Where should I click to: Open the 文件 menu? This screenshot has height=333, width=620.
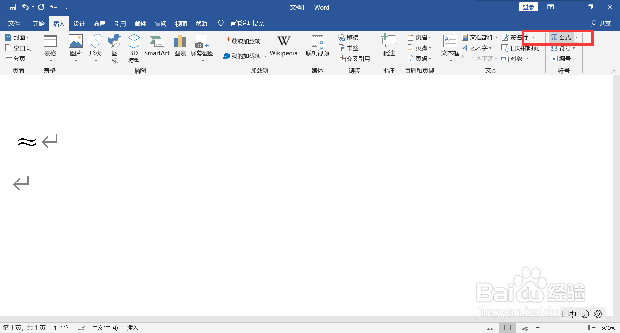click(x=14, y=23)
